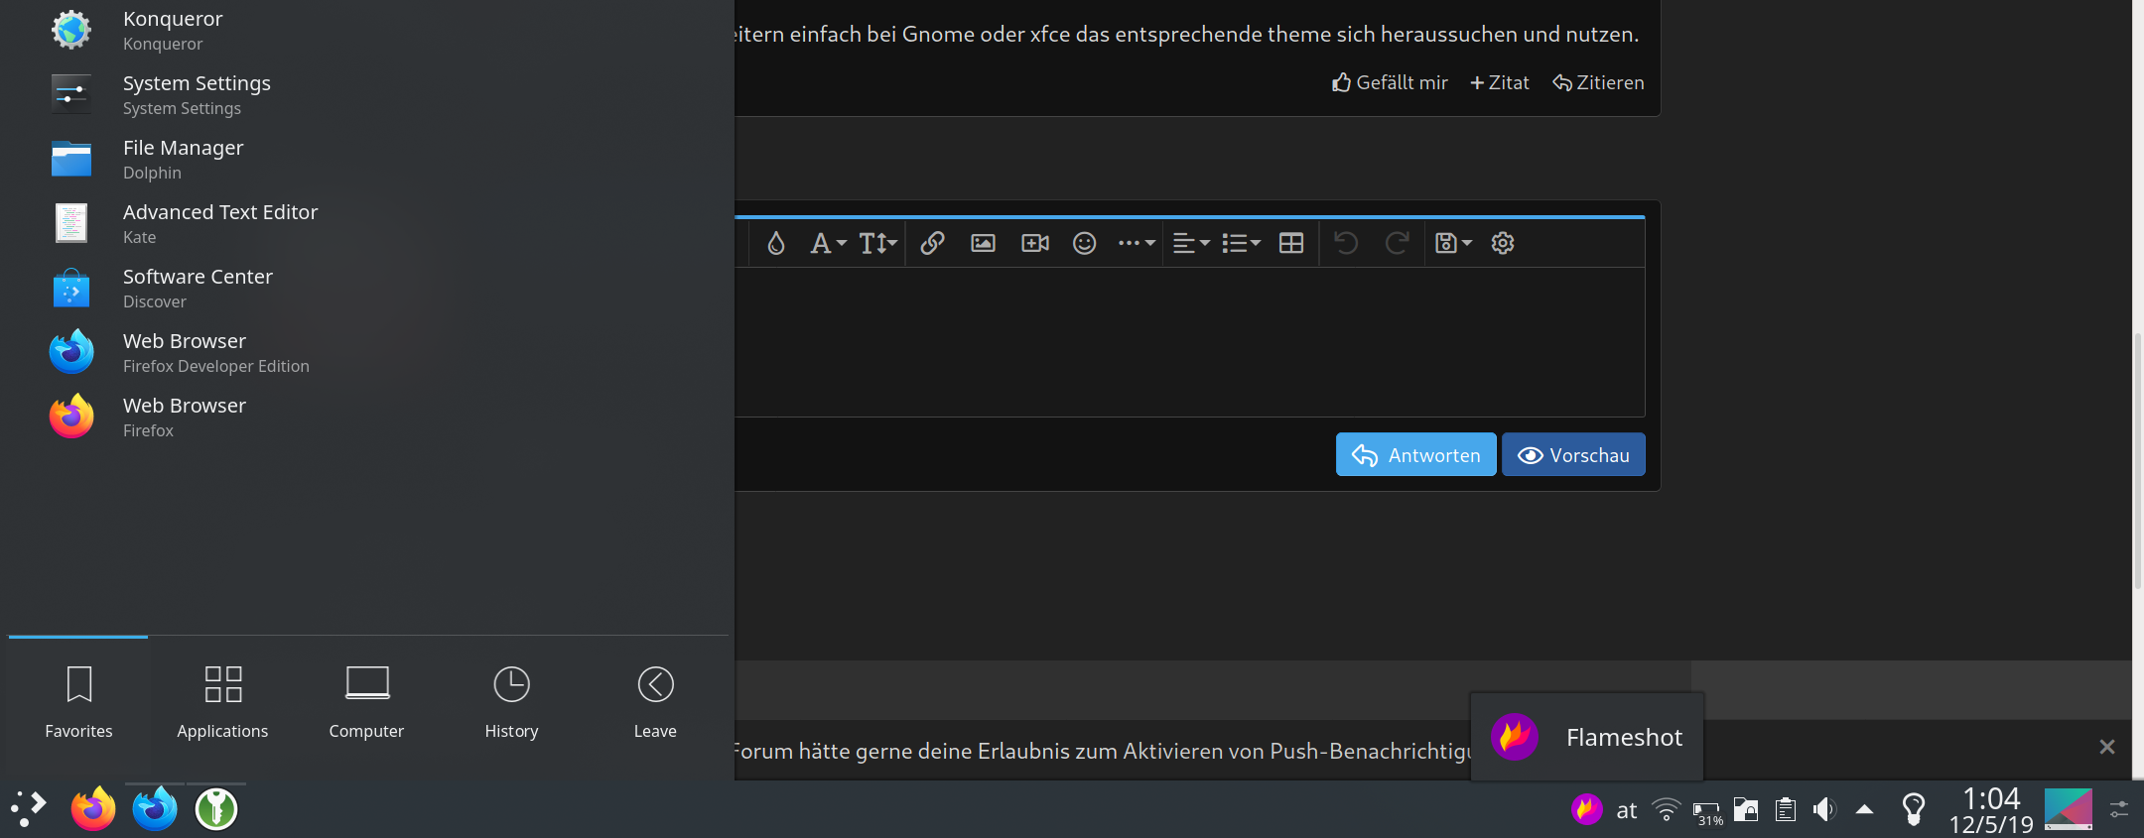Launch Firefox Web Browser from menu

(x=367, y=418)
